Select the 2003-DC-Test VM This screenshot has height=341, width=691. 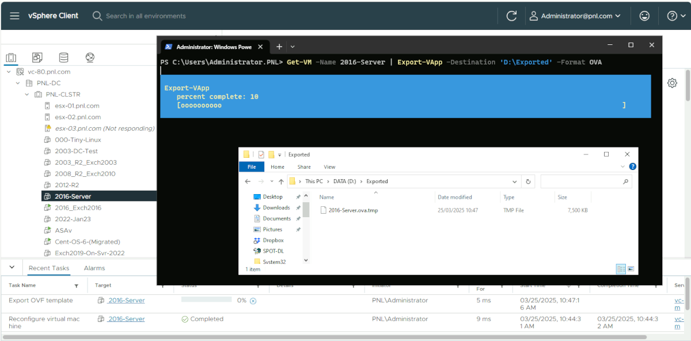pyautogui.click(x=77, y=151)
